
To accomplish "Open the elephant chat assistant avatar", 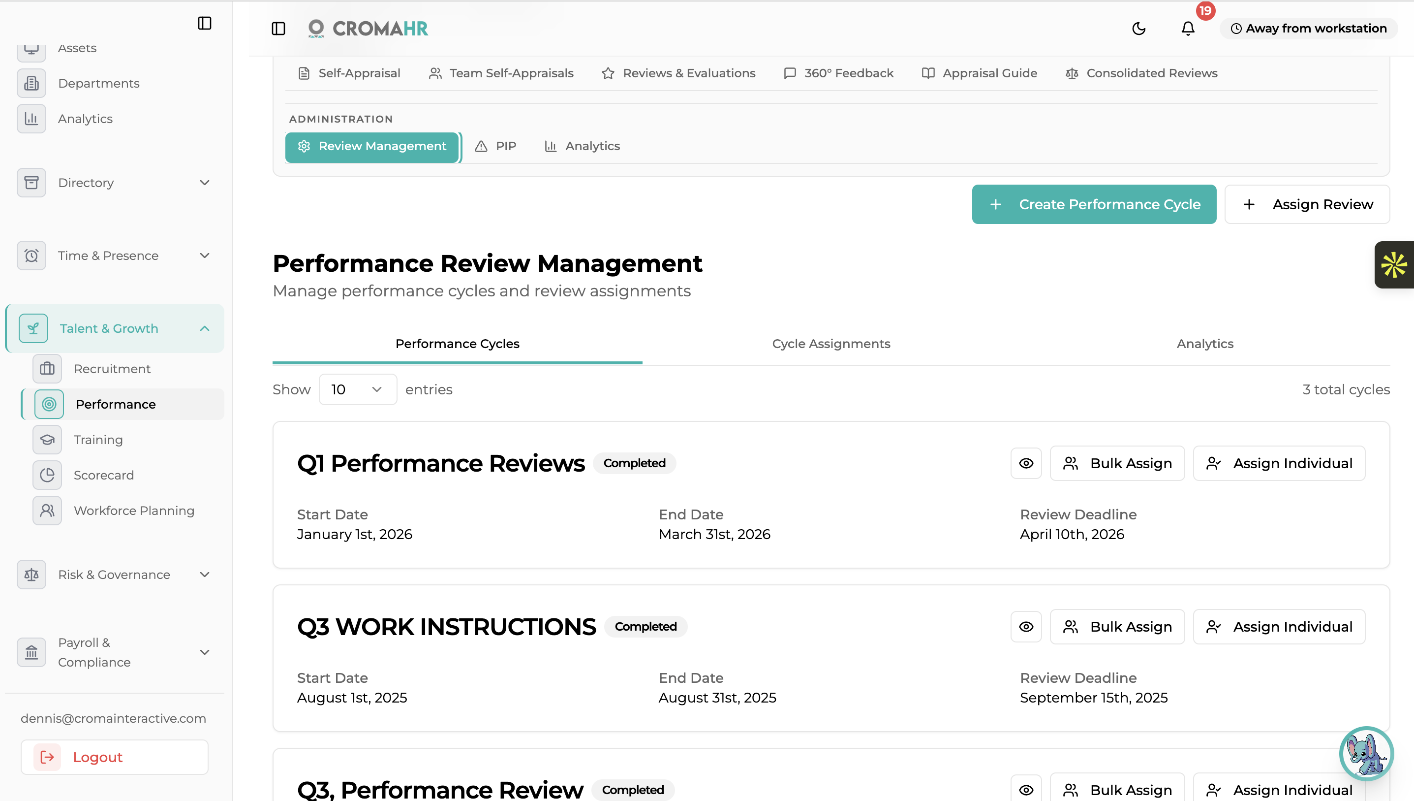I will [1366, 754].
